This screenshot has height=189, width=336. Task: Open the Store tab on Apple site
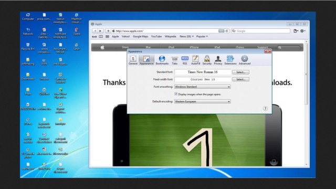[125, 47]
